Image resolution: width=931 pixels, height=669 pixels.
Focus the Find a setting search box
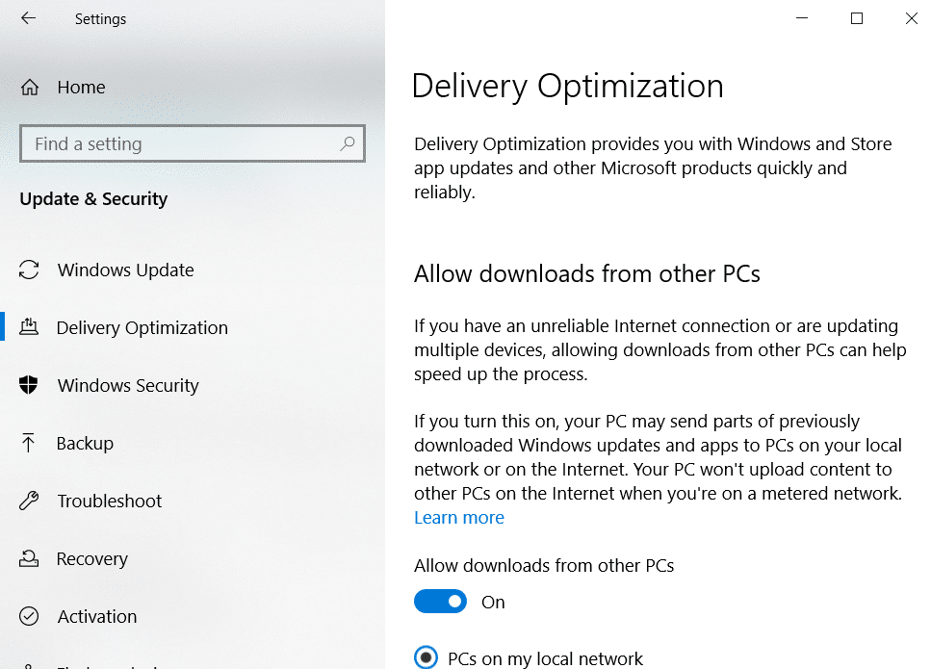click(183, 144)
